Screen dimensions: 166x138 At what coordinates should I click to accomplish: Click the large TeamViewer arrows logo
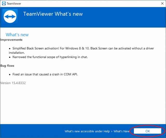(10, 17)
